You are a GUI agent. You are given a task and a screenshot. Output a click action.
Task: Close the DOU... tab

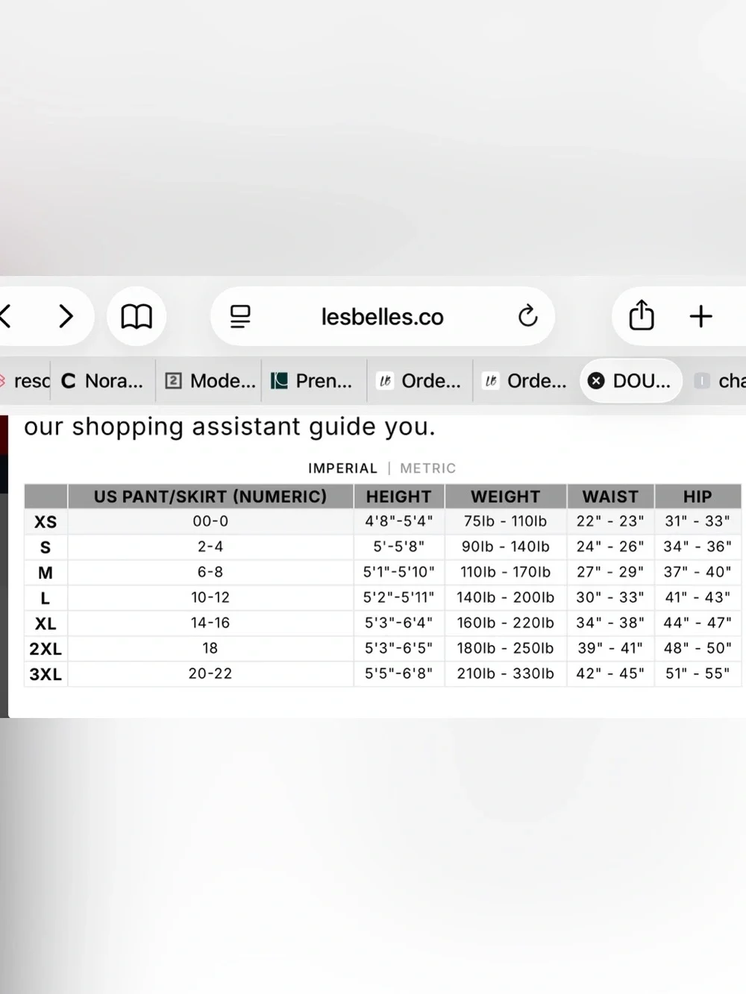click(x=596, y=381)
